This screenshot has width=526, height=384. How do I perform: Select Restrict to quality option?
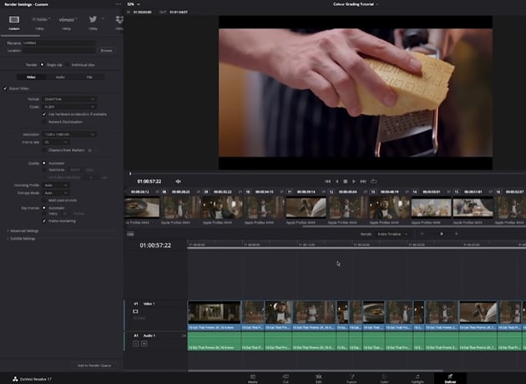(44, 170)
